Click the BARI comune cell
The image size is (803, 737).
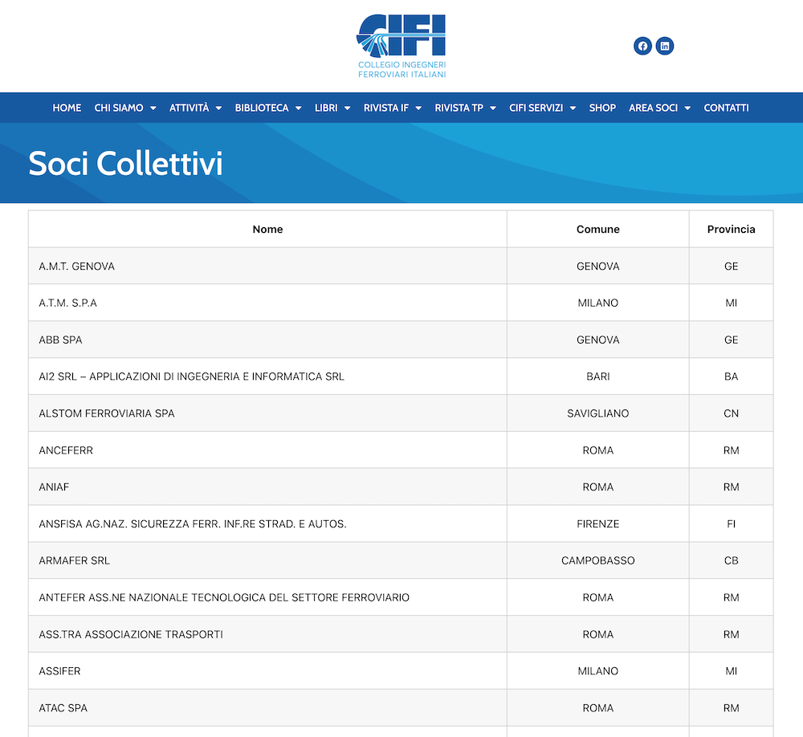(x=598, y=377)
